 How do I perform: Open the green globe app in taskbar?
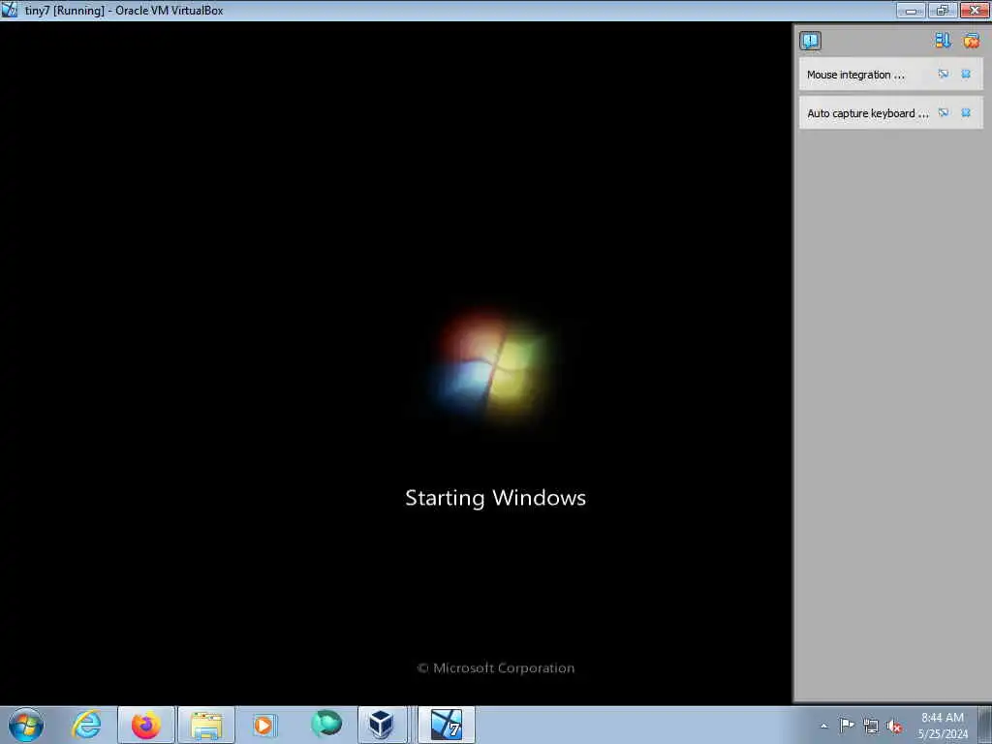click(x=325, y=724)
